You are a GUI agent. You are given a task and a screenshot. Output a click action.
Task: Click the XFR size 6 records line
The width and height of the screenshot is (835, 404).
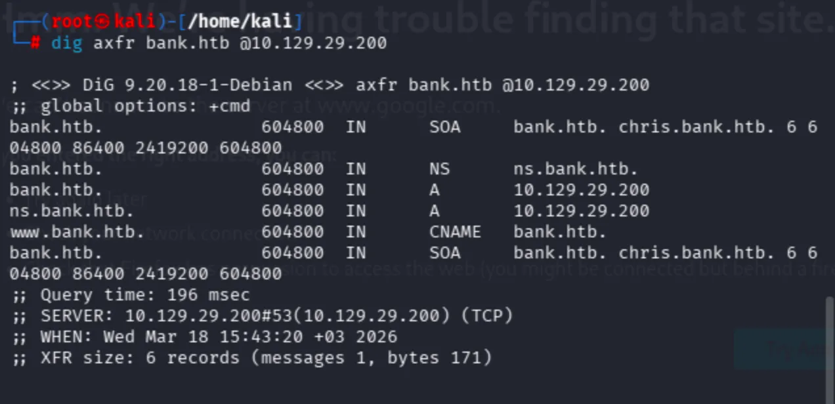pyautogui.click(x=251, y=357)
